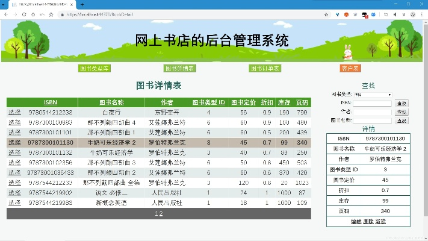Click 查找 button next to ISBN field
This screenshot has height=241, width=428.
tap(402, 104)
